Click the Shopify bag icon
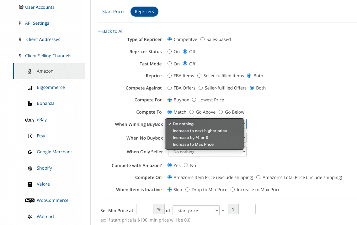357x225 pixels. click(30, 168)
